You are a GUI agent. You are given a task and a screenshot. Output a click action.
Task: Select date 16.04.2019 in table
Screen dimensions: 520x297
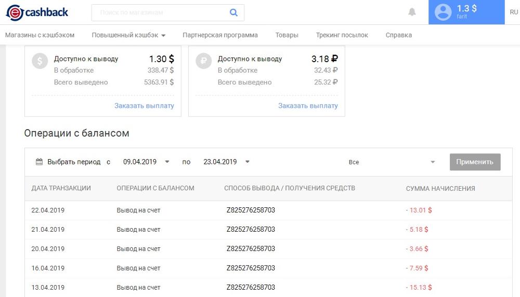click(x=48, y=268)
